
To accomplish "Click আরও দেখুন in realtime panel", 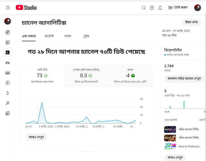I will pos(175,157).
